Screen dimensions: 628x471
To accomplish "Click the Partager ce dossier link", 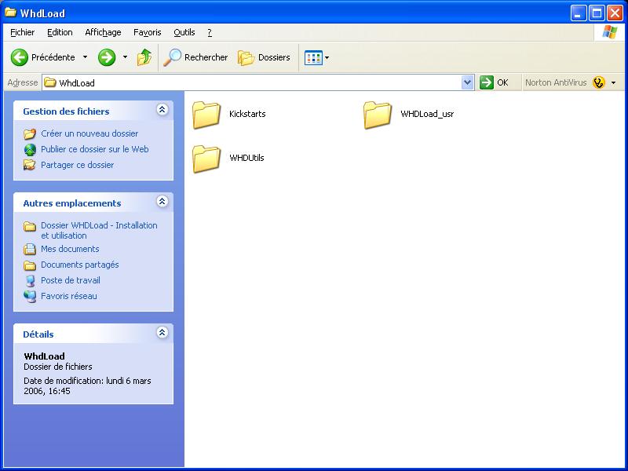I will (77, 165).
